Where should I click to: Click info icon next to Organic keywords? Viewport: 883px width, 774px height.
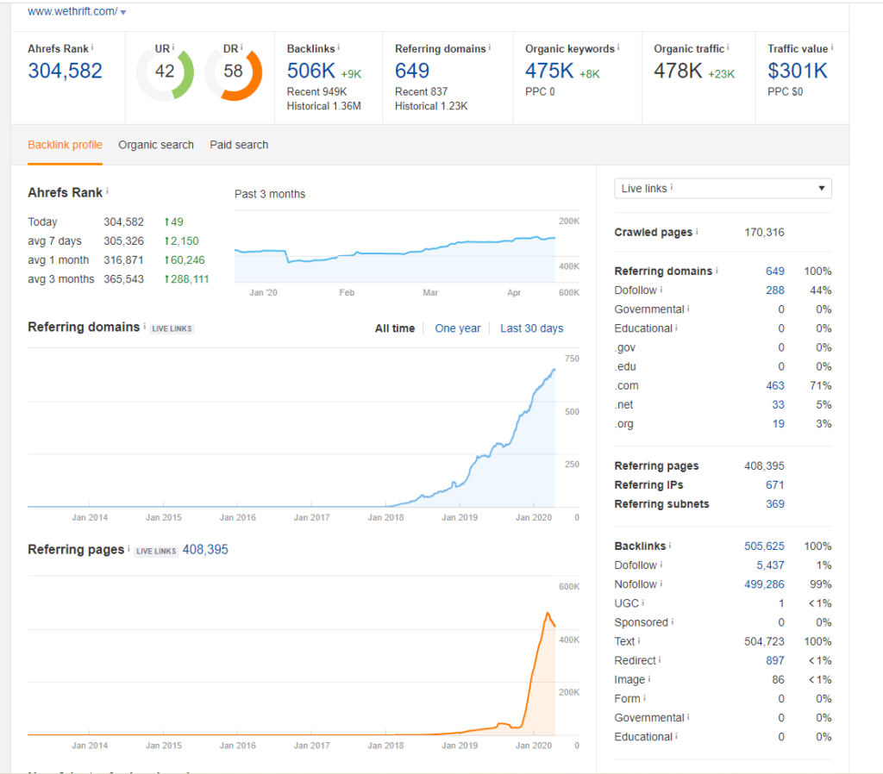click(618, 48)
